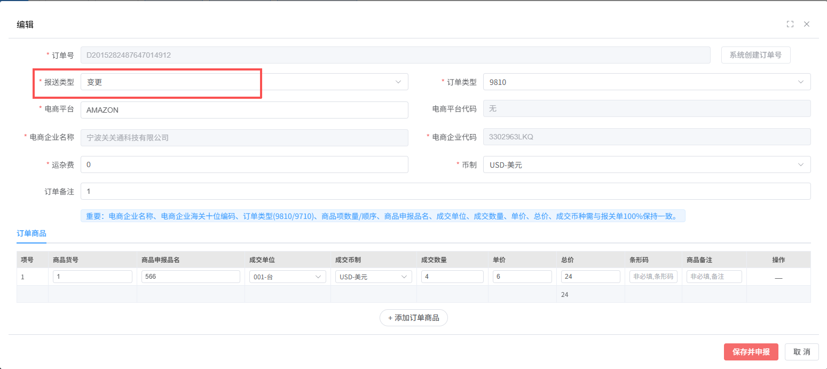Open the 报送类型 dropdown

244,82
